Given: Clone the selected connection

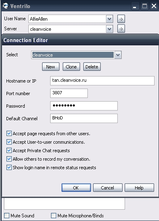Looking at the screenshot, I should click(x=71, y=67).
